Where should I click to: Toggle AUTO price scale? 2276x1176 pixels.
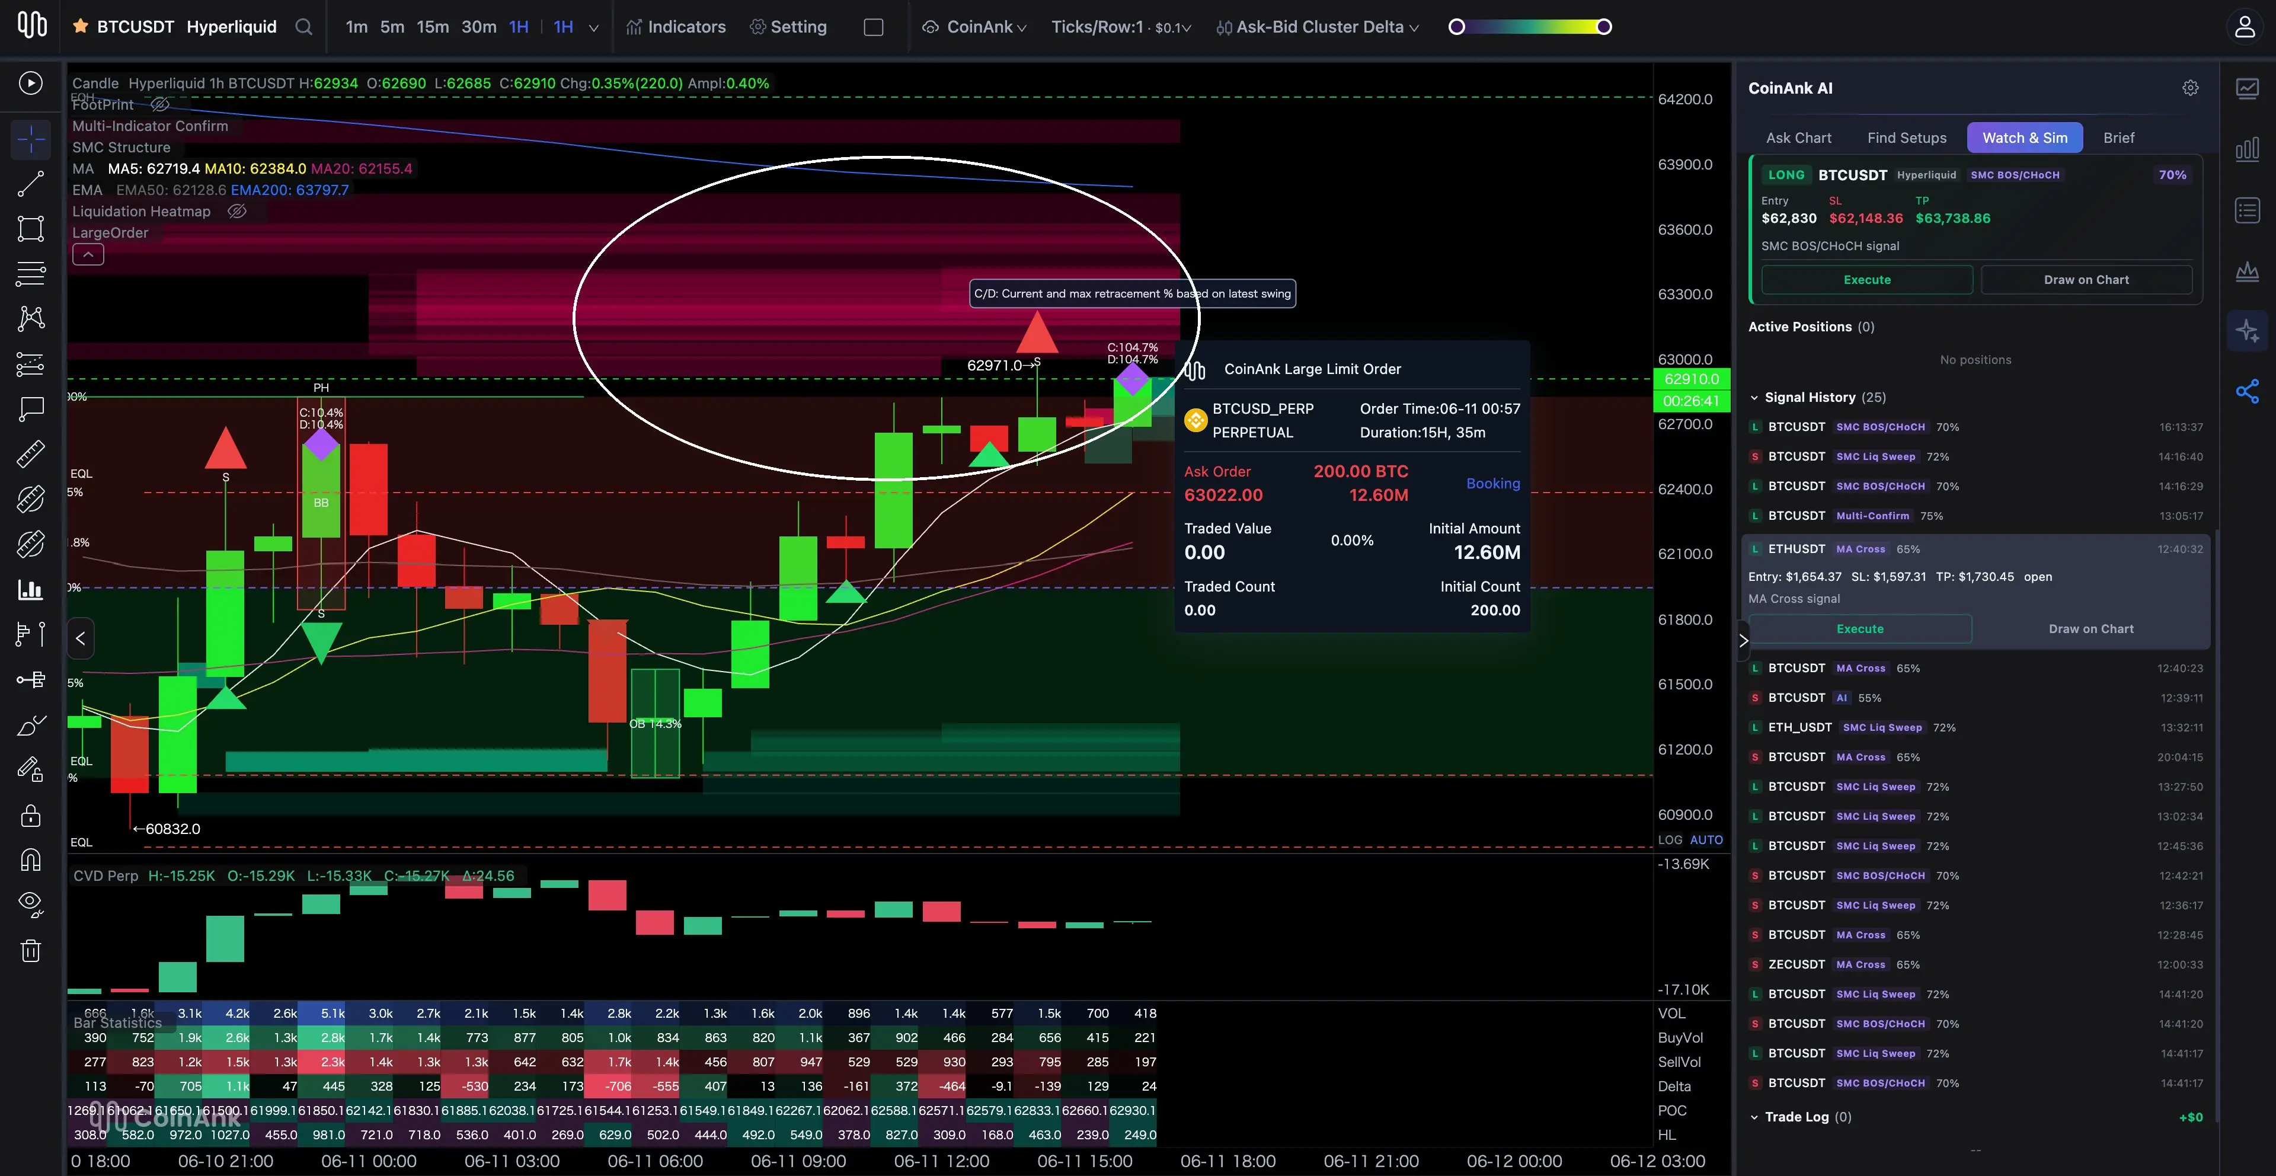point(1706,841)
